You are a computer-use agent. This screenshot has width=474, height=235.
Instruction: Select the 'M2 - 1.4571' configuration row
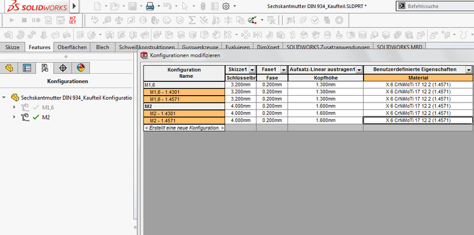click(184, 121)
